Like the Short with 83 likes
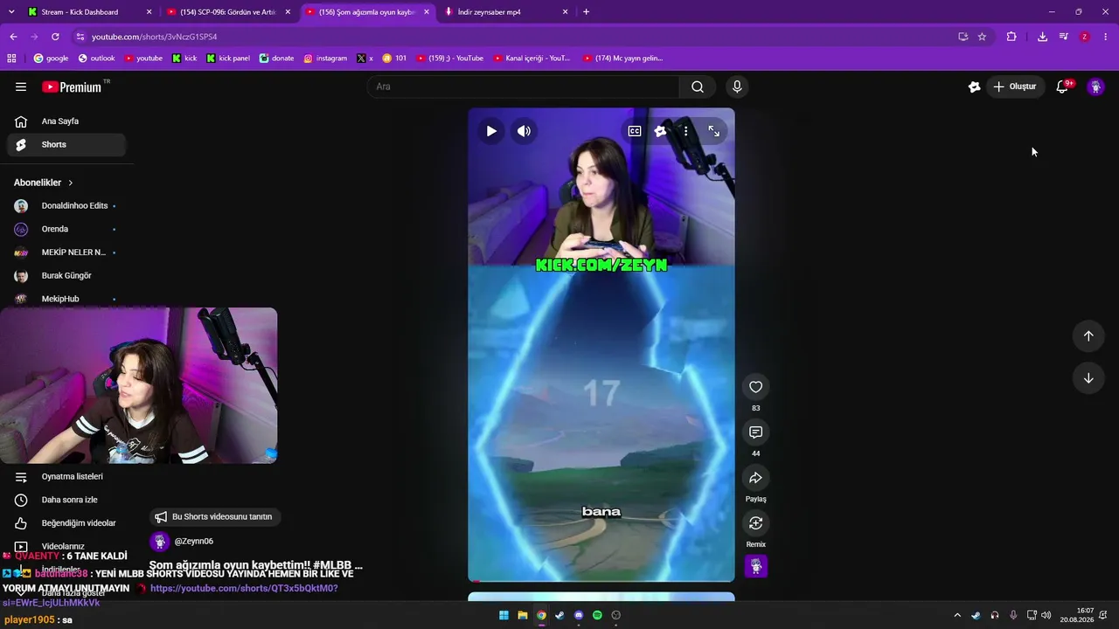 coord(756,387)
